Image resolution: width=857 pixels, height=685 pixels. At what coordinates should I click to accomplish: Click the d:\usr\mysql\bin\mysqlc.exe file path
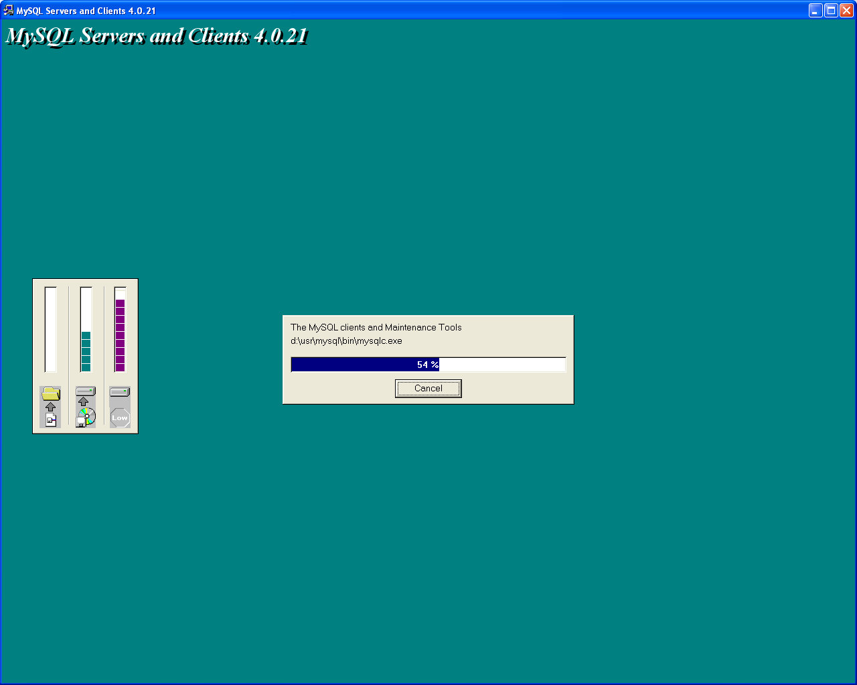coord(346,340)
